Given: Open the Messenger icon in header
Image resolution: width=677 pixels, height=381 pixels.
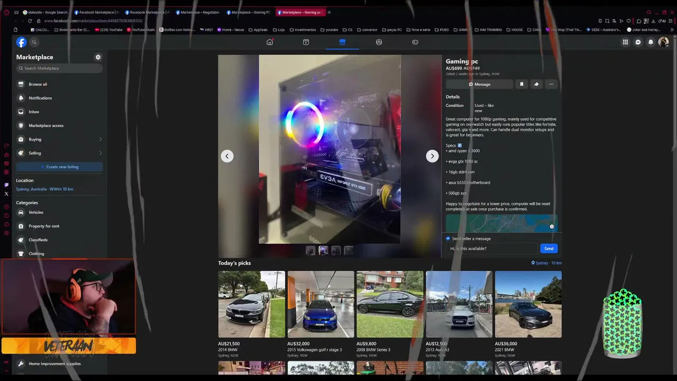Looking at the screenshot, I should 638,42.
